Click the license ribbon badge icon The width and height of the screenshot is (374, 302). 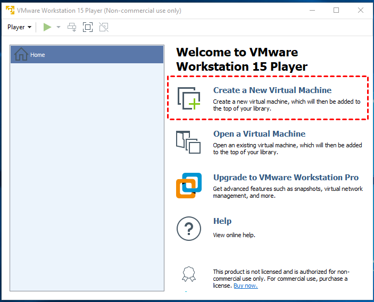click(x=189, y=273)
